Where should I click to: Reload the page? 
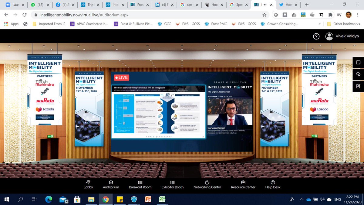click(x=25, y=15)
